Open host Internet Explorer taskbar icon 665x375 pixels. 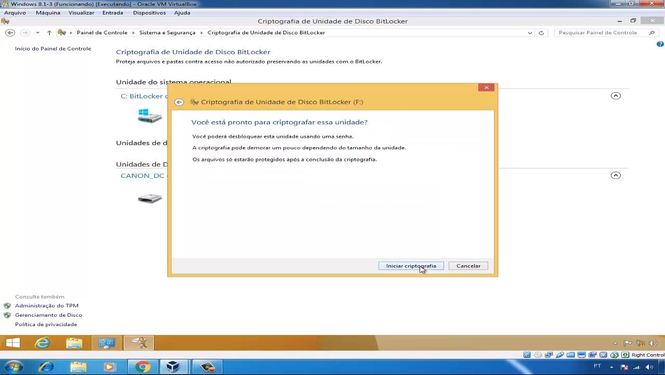pyautogui.click(x=46, y=367)
